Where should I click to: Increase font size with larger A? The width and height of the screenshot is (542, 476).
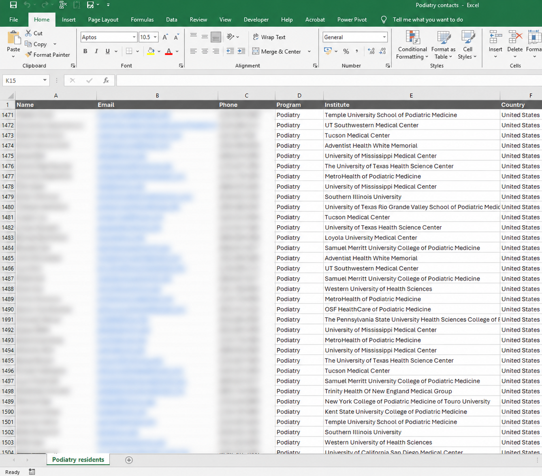point(165,37)
